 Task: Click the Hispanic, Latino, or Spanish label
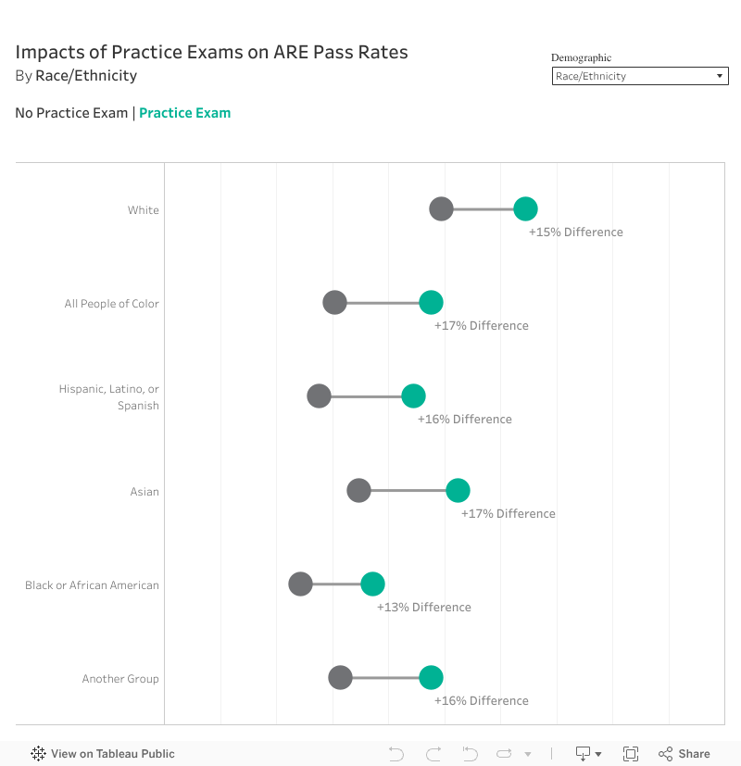[x=108, y=397]
